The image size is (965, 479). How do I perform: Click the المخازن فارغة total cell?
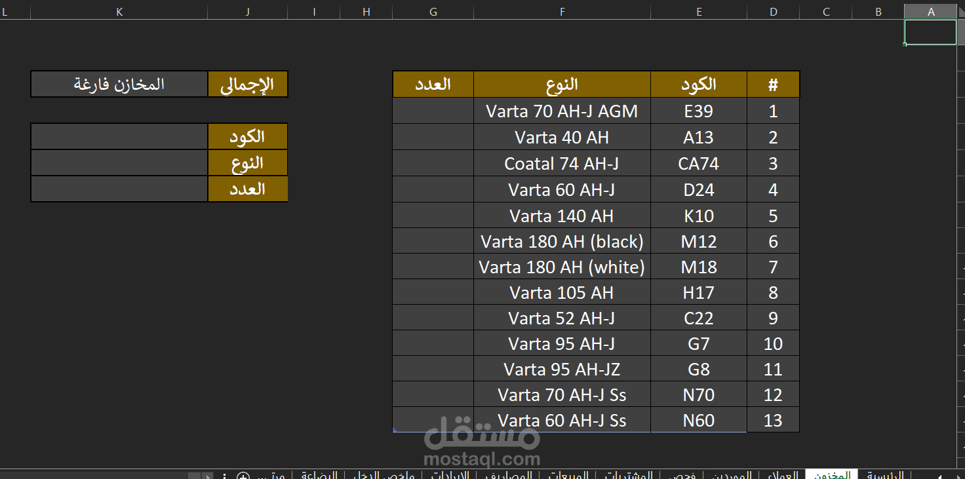pyautogui.click(x=119, y=85)
